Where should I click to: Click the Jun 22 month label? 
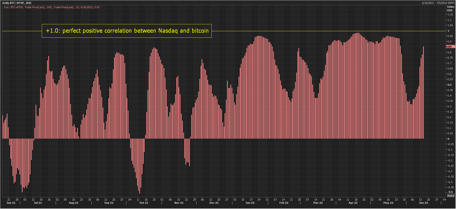424,203
